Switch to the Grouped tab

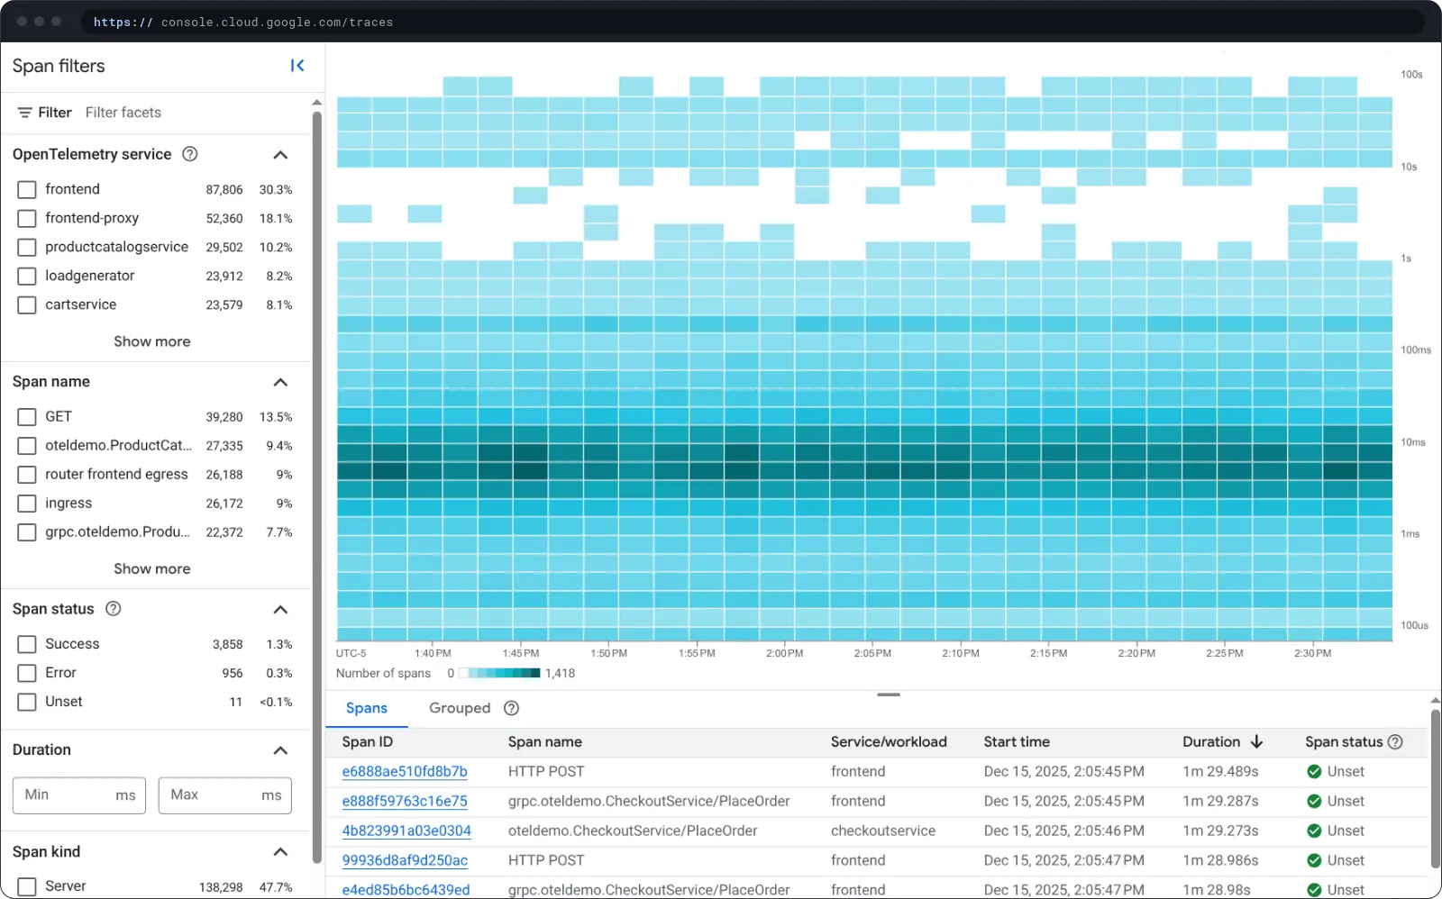(x=460, y=708)
